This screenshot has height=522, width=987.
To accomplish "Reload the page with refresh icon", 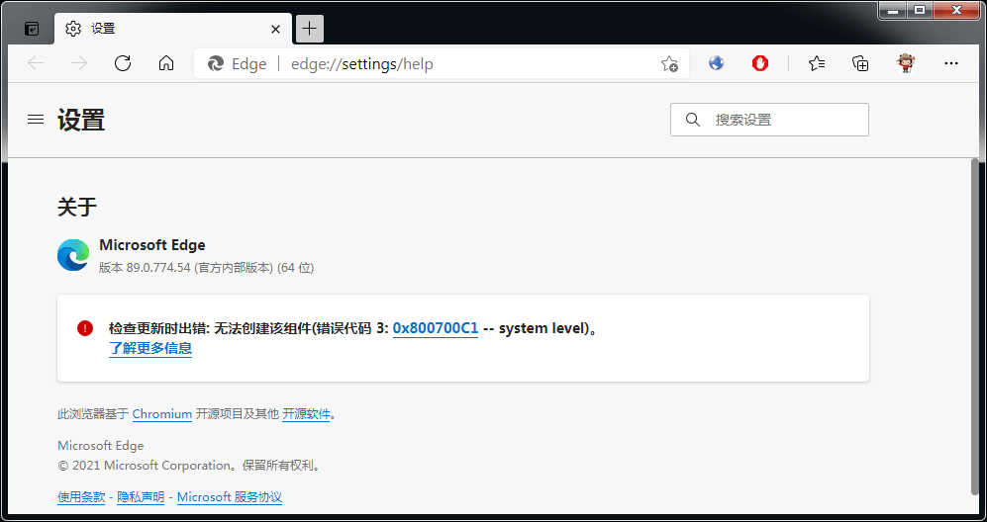I will [x=123, y=63].
